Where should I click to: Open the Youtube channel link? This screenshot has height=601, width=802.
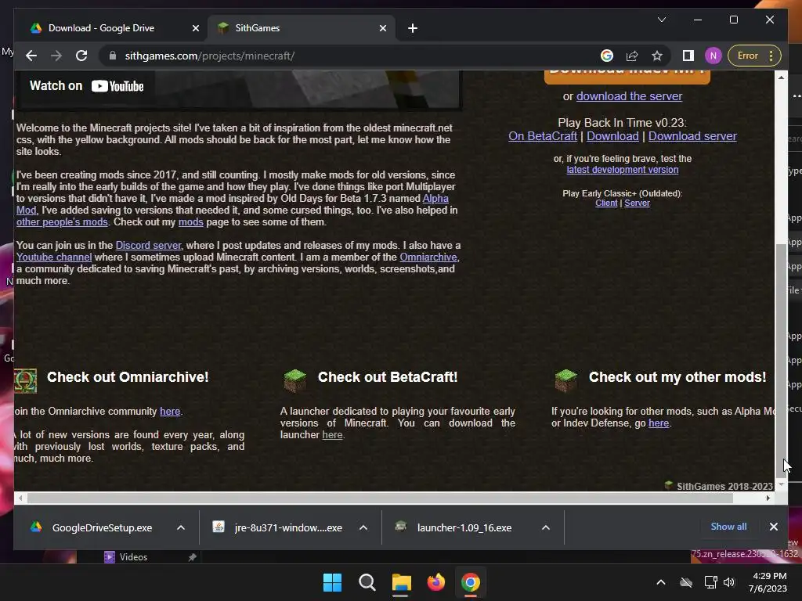54,257
